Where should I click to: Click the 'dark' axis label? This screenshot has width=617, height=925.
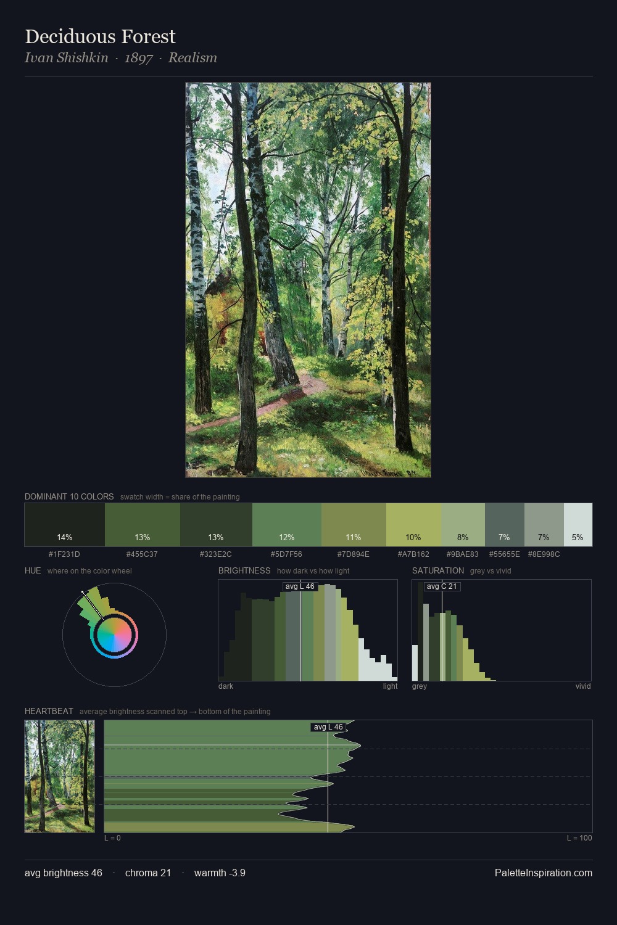click(226, 686)
